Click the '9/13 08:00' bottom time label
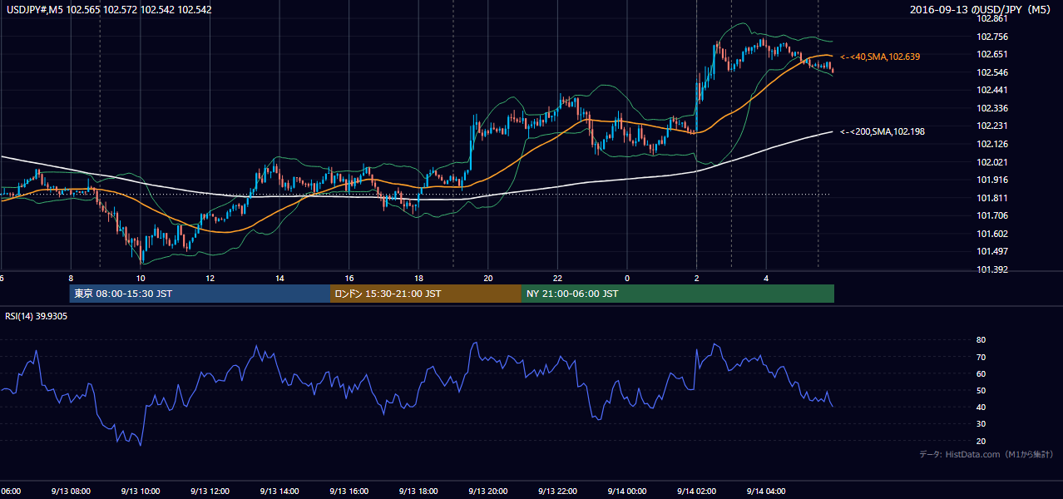 point(71,491)
